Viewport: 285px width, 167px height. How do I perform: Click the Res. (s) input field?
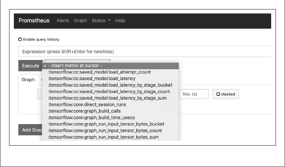point(194,94)
